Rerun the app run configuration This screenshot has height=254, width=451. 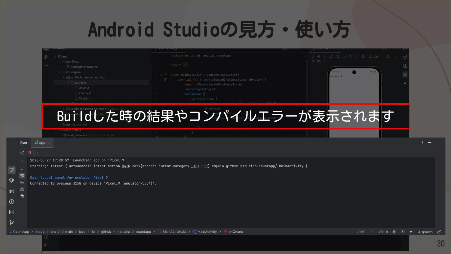click(x=22, y=152)
